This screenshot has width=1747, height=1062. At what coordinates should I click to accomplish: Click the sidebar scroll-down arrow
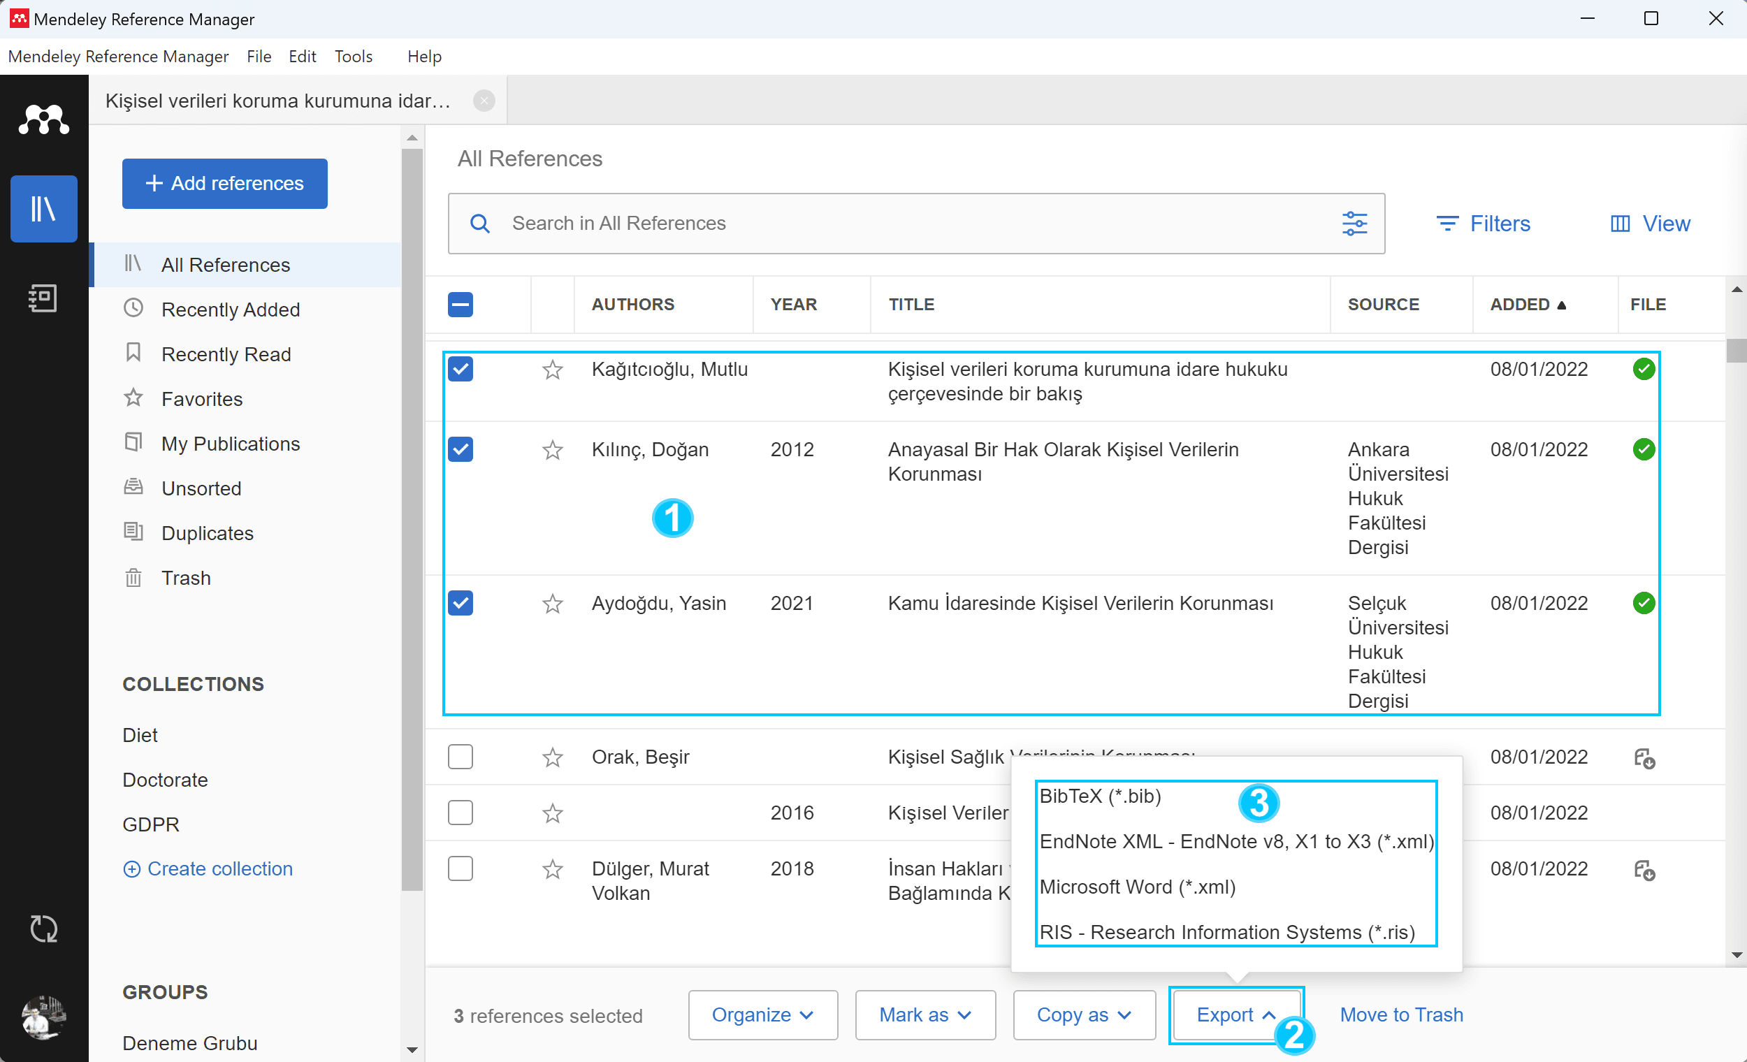[412, 1050]
